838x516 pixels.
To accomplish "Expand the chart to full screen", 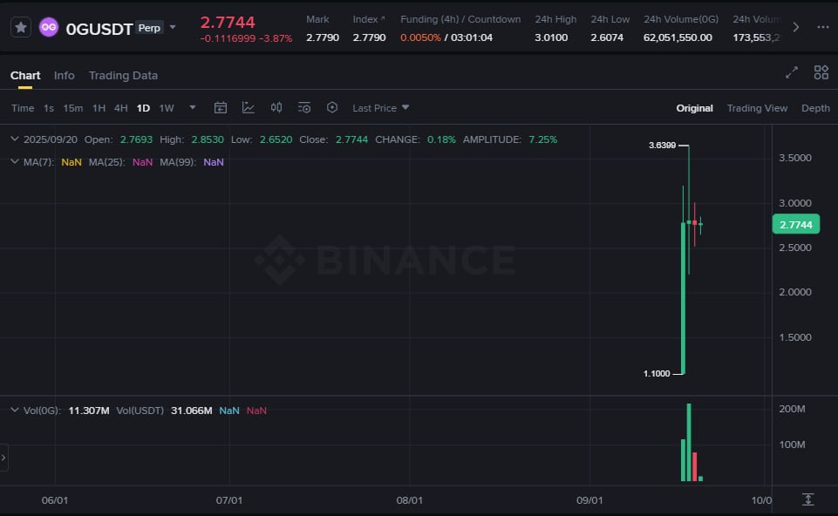I will pyautogui.click(x=792, y=72).
